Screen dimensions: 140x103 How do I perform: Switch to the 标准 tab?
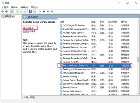tap(32, 97)
